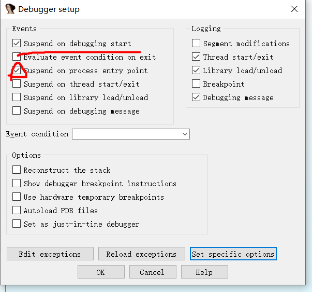This screenshot has height=292, width=312.
Task: Enable Evaluate event condition on exit
Action: (x=17, y=57)
